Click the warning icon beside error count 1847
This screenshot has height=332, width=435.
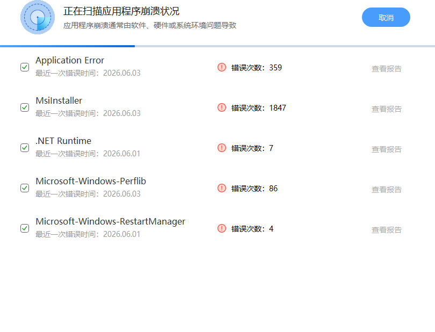pos(222,107)
